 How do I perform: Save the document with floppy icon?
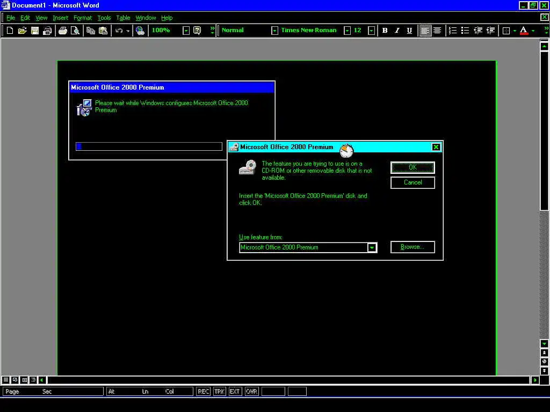(35, 31)
